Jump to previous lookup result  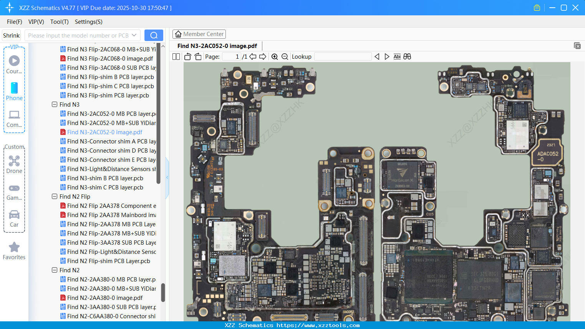377,57
